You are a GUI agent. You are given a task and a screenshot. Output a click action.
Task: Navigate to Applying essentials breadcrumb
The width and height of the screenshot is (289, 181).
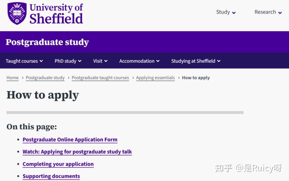point(155,78)
